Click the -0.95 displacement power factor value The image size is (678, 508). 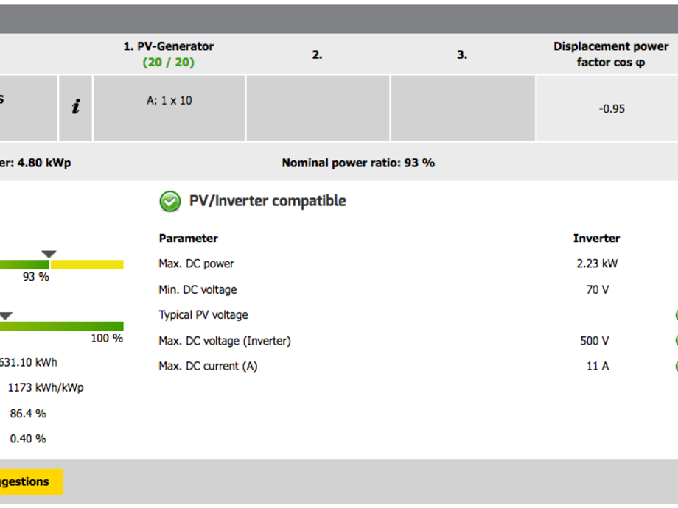coord(612,109)
